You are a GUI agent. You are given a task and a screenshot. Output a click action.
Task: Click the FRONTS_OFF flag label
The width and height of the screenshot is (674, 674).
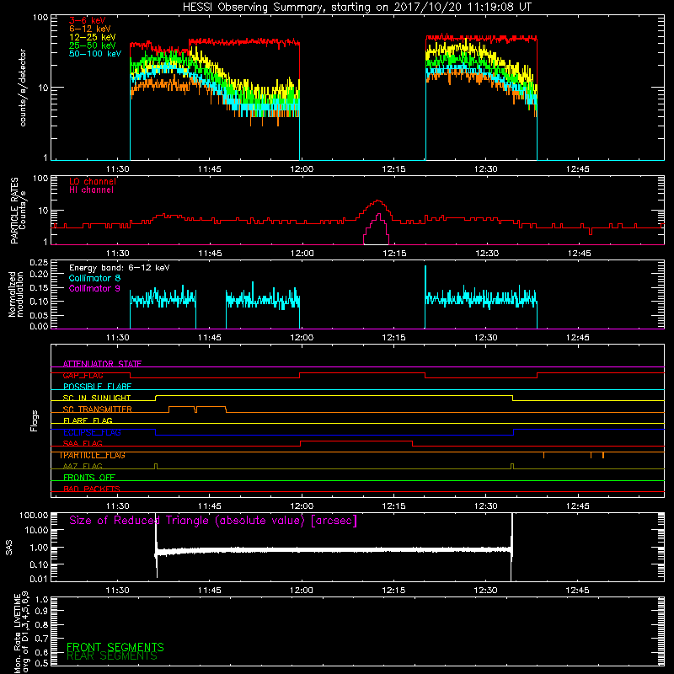tap(89, 478)
